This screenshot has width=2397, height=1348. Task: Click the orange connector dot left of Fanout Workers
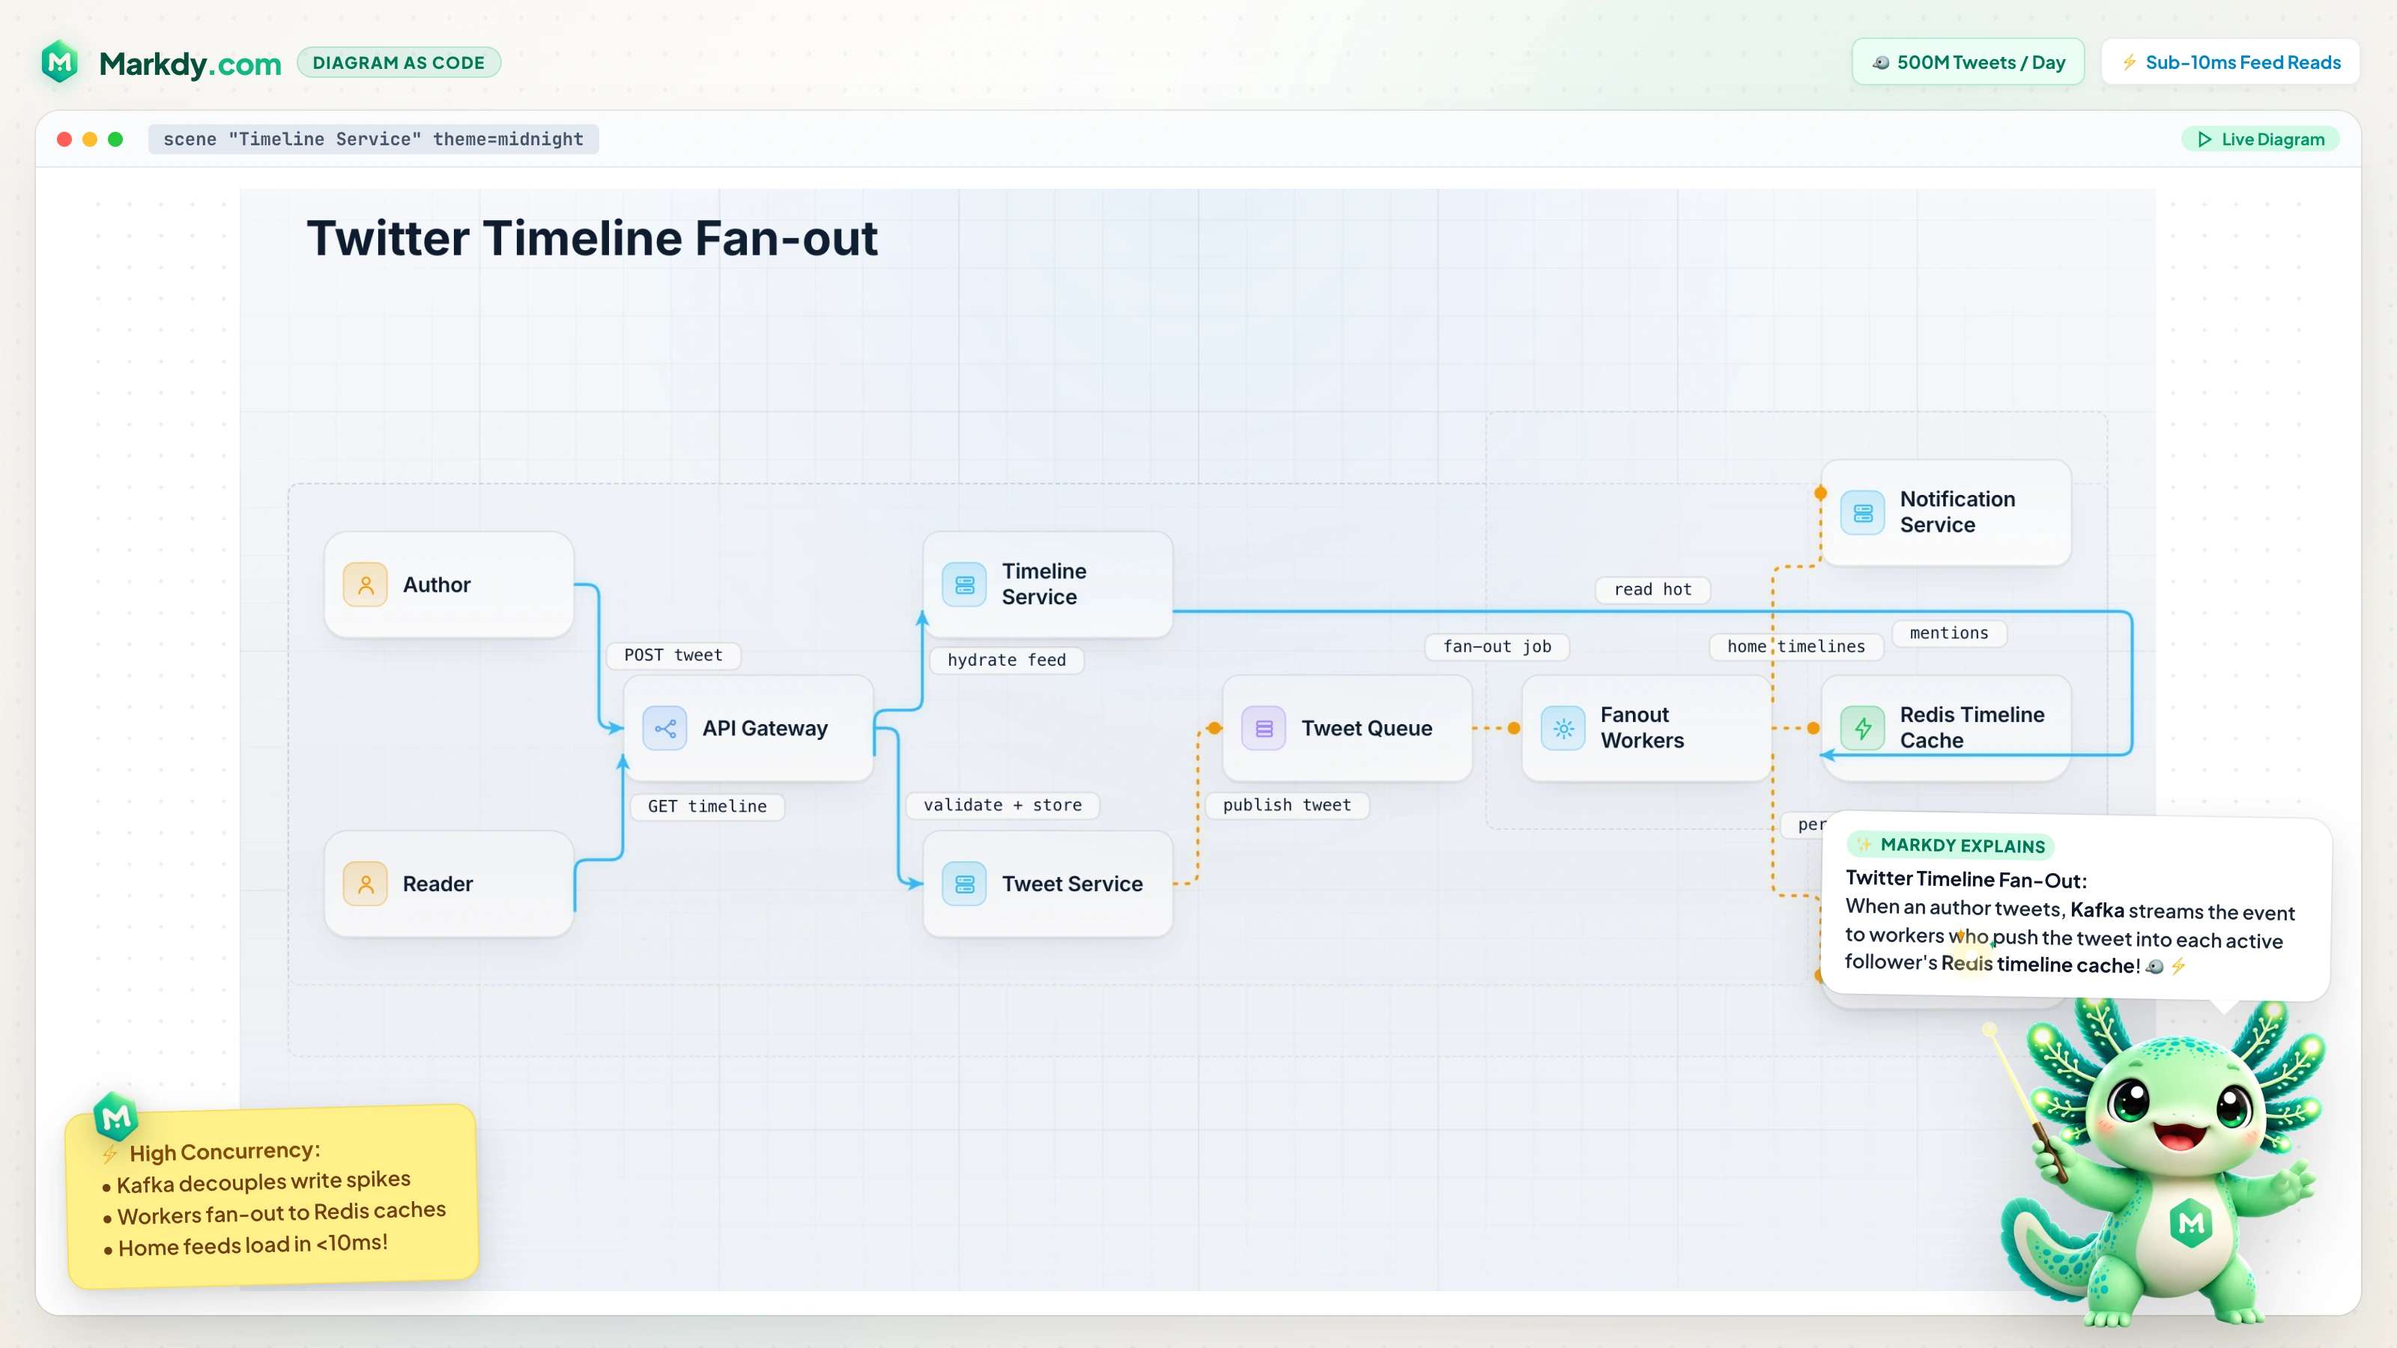point(1514,729)
